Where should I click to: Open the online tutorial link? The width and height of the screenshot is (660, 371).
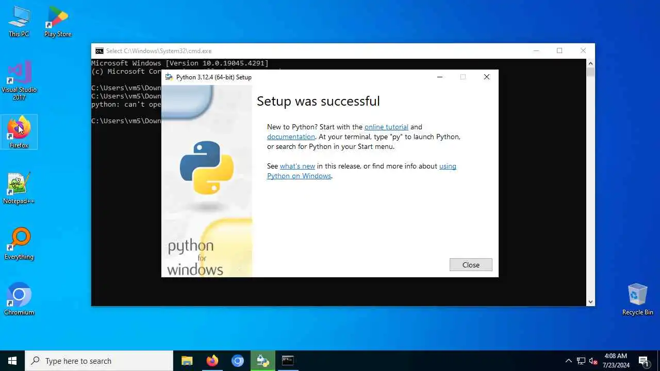click(386, 127)
